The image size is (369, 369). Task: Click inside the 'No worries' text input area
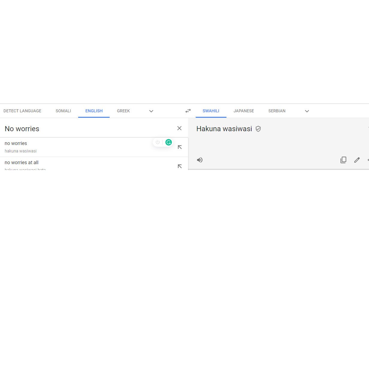coord(60,129)
